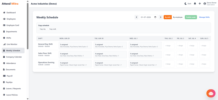Select the By shift view
218x100 pixels.
(168, 17)
